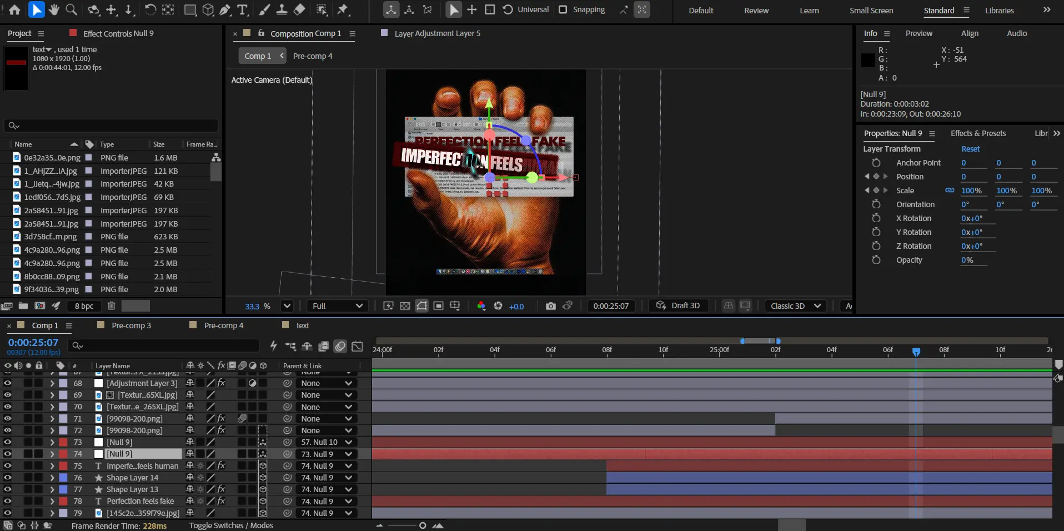This screenshot has height=531, width=1064.
Task: Expand the Perfection feels fake layer
Action: [x=52, y=501]
